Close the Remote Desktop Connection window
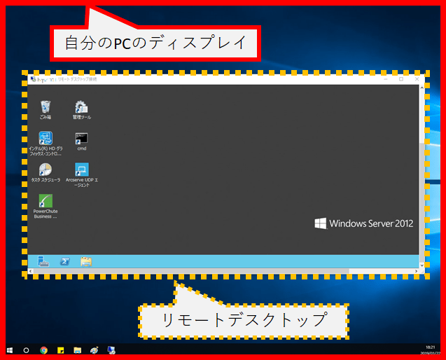The image size is (446, 360). point(417,79)
